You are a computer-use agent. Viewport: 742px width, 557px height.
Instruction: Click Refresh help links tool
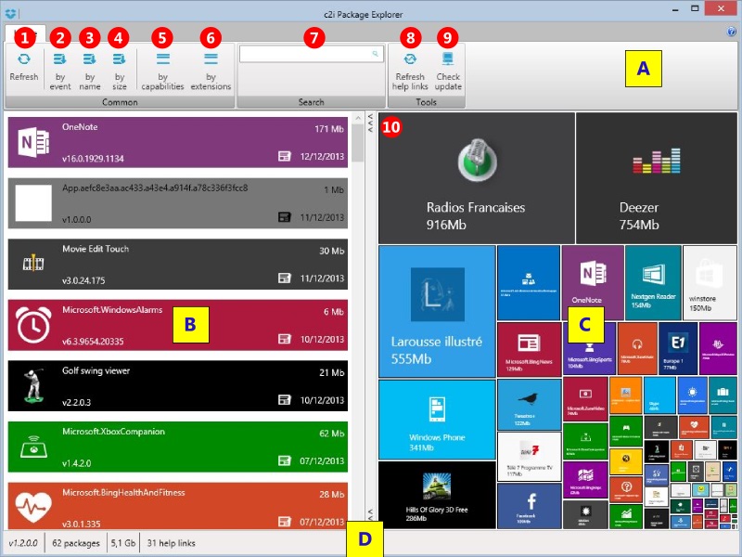click(410, 70)
